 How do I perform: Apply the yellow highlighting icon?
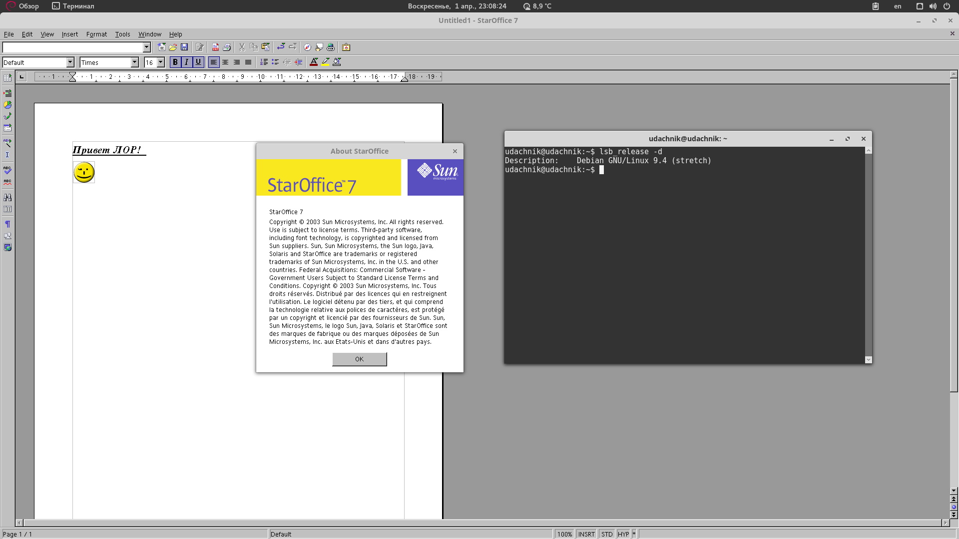tap(325, 62)
